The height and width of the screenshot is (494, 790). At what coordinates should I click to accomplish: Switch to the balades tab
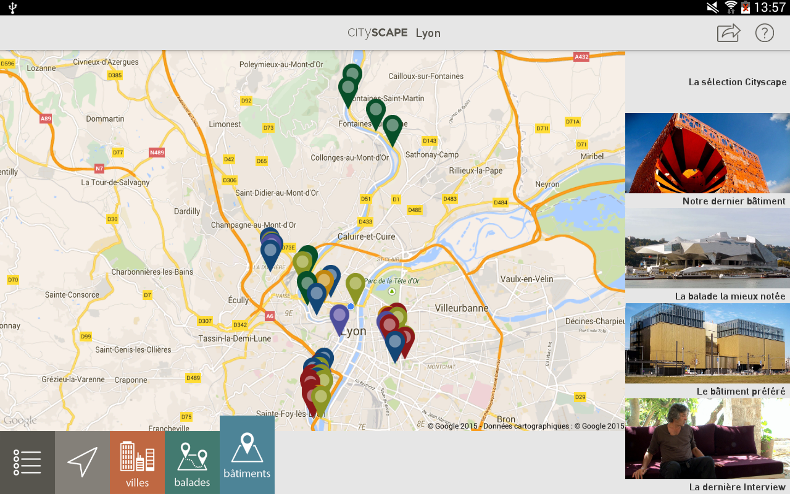click(x=192, y=462)
